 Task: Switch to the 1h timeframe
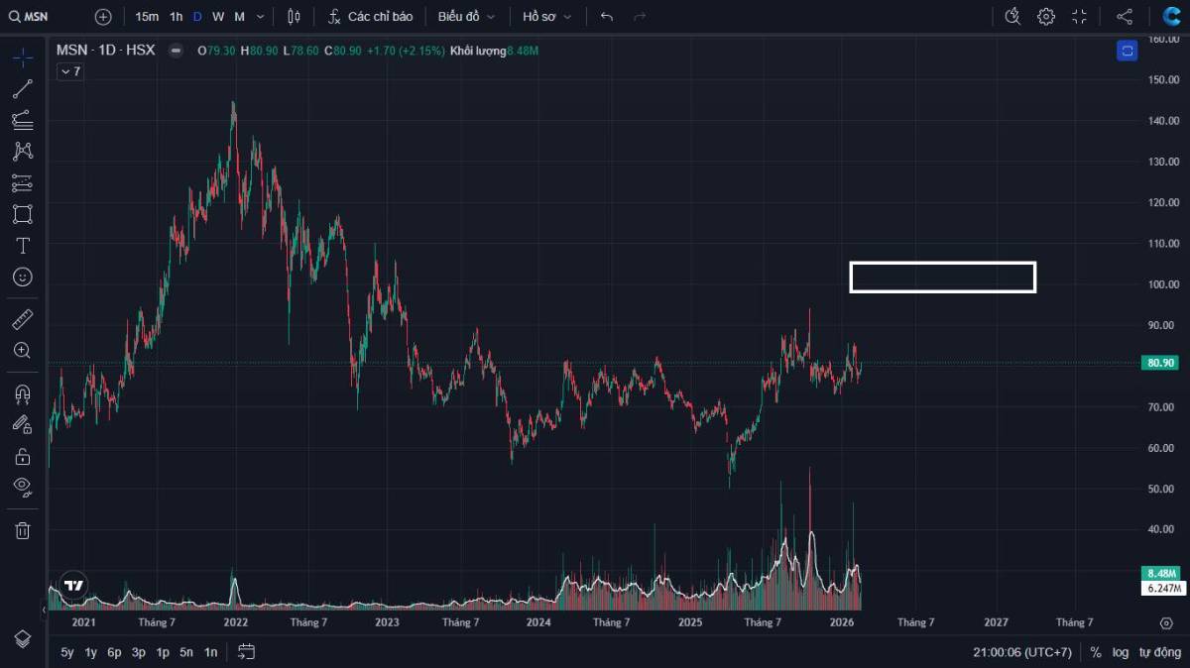[x=176, y=17]
